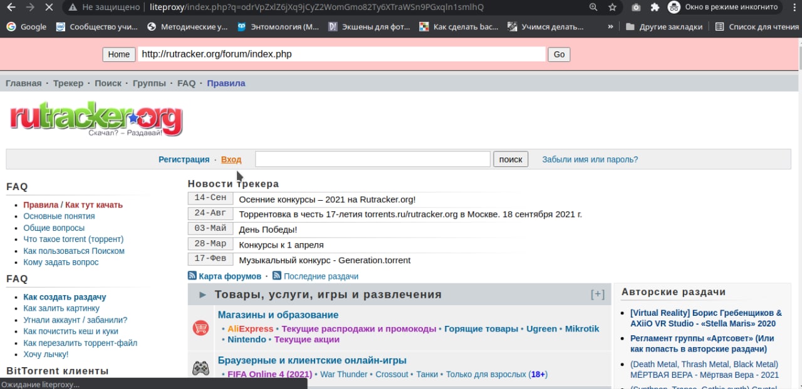Open 'Как тут качать' FAQ link
Screen dimensions: 802x389
point(94,205)
